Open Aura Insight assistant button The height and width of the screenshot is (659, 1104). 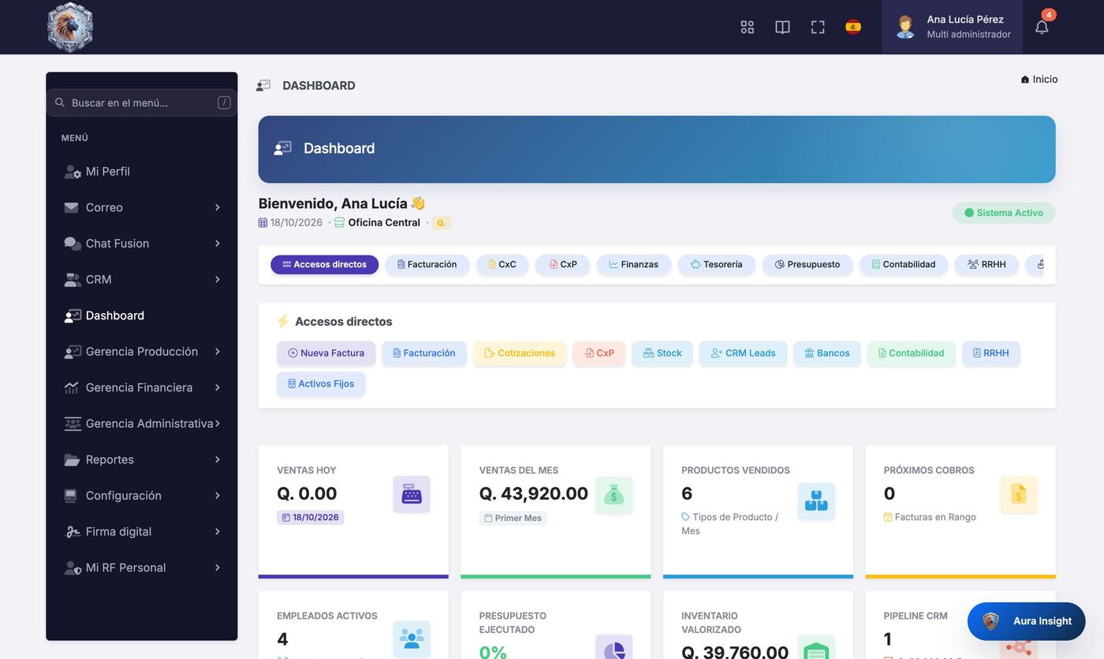click(x=1026, y=621)
